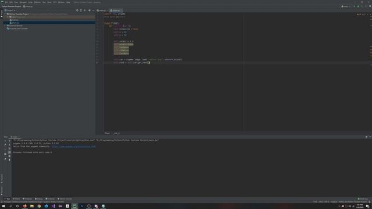Click the Player breadcrumb below the editor
The width and height of the screenshot is (372, 209).
[107, 134]
